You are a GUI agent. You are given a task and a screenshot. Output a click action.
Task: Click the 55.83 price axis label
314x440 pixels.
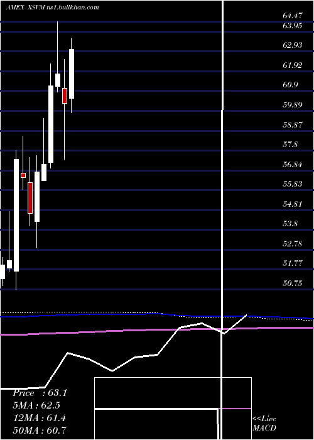tap(293, 184)
